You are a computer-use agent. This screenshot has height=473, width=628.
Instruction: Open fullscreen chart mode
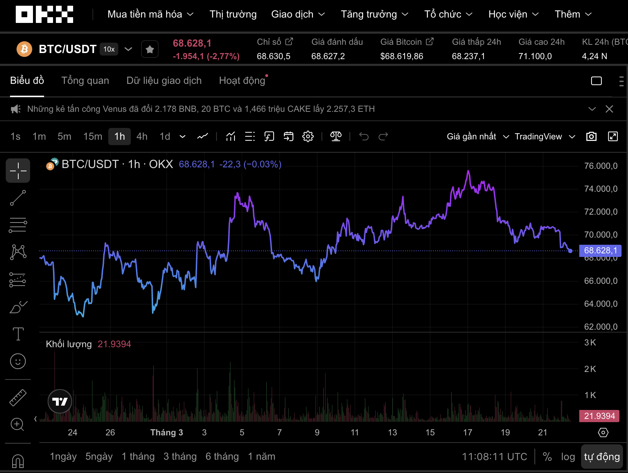click(613, 137)
